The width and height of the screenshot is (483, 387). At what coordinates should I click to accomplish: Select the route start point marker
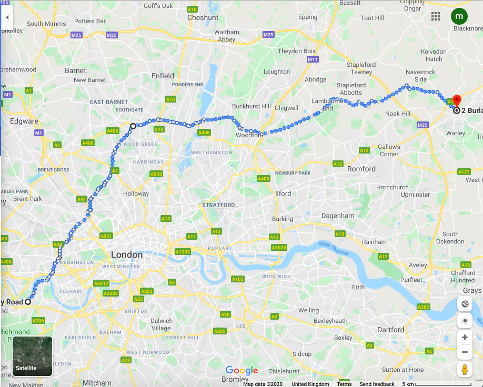pyautogui.click(x=28, y=302)
